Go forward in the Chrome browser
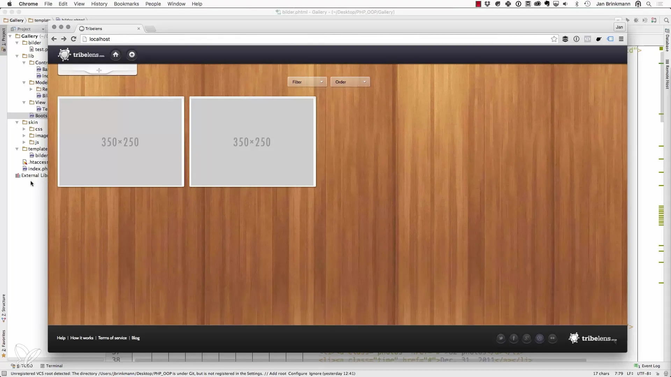671x377 pixels. [x=64, y=39]
